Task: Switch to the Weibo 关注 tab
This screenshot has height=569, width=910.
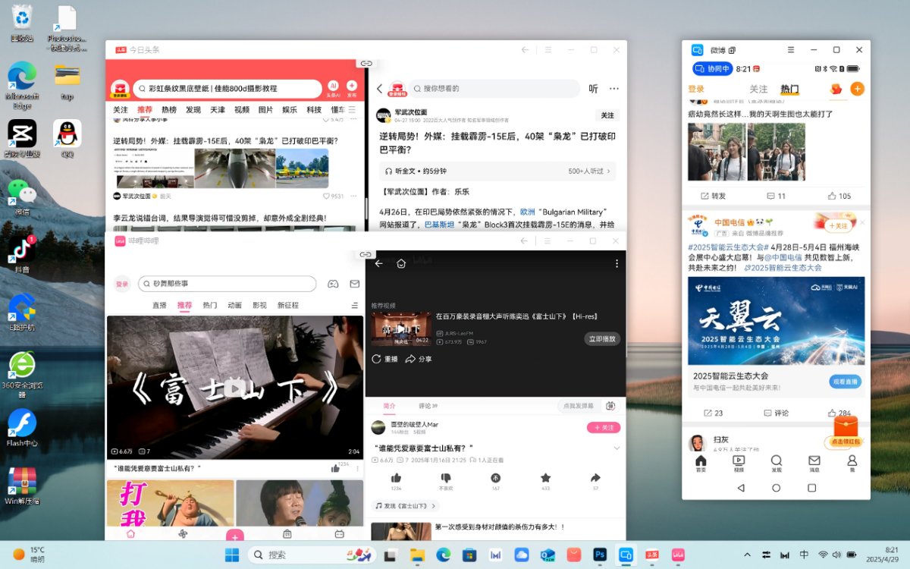Action: coord(758,90)
